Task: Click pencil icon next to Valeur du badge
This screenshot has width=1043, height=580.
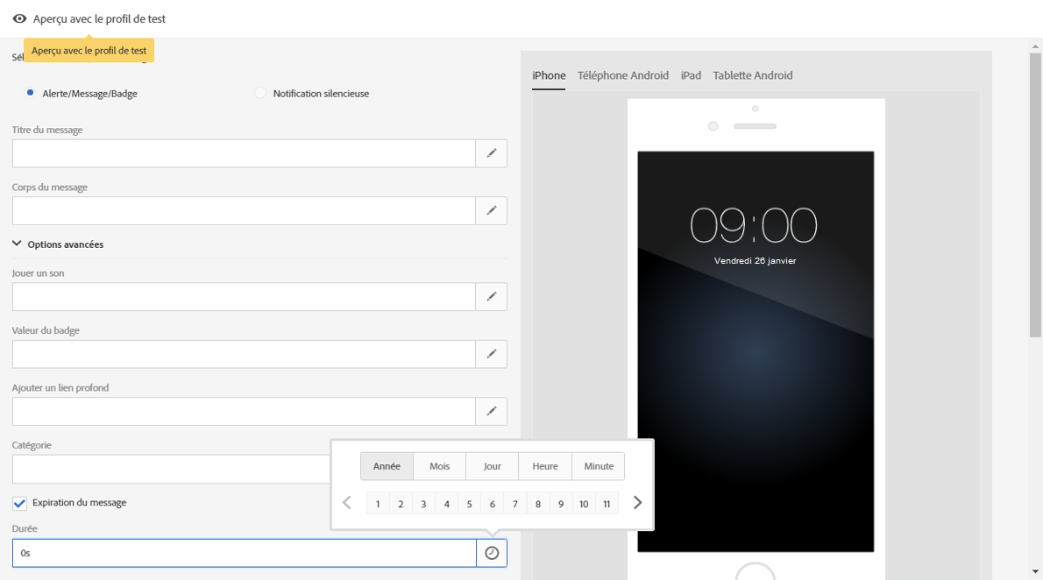Action: [x=492, y=354]
